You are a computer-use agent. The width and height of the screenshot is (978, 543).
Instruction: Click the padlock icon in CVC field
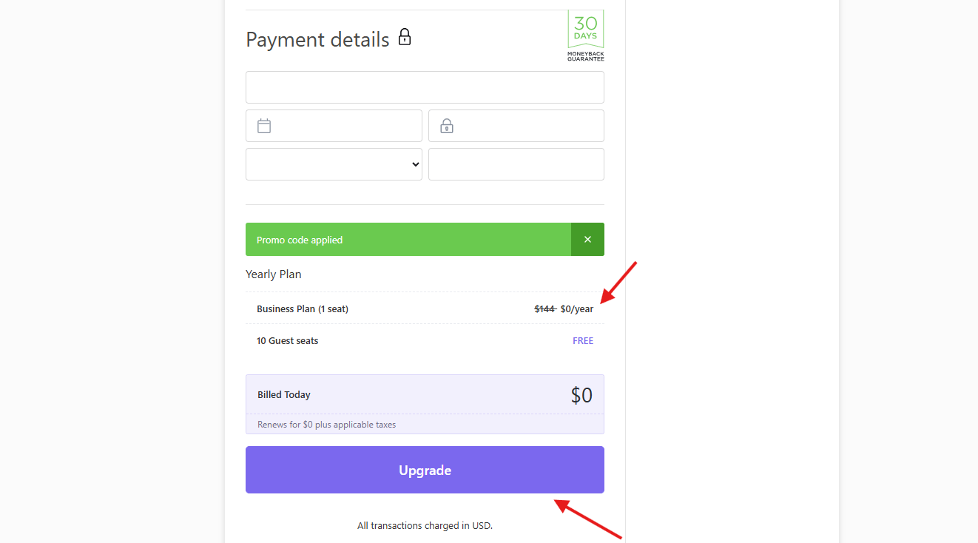pos(446,126)
